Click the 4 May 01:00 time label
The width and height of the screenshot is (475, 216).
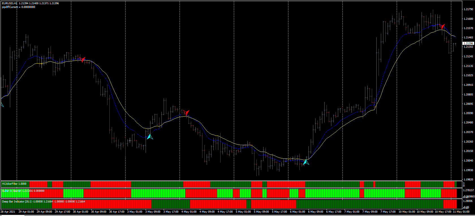189,212
